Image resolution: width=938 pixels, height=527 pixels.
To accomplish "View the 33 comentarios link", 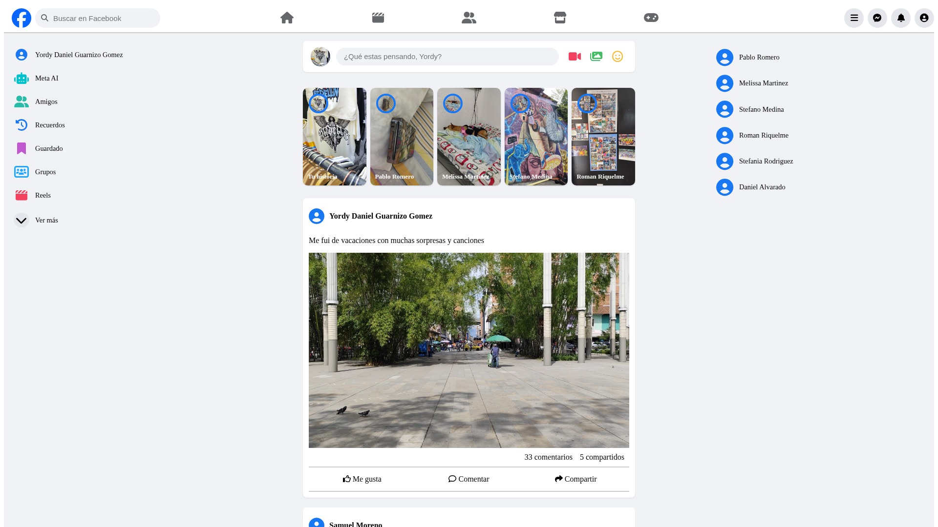I will 548,457.
